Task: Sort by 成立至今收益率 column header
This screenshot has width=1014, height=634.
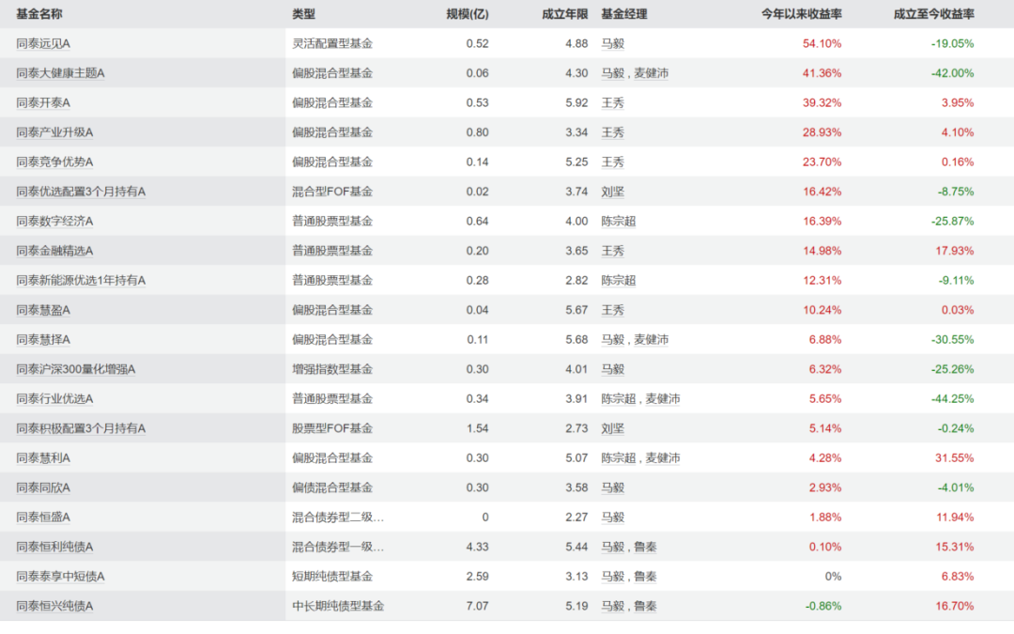Action: (934, 14)
